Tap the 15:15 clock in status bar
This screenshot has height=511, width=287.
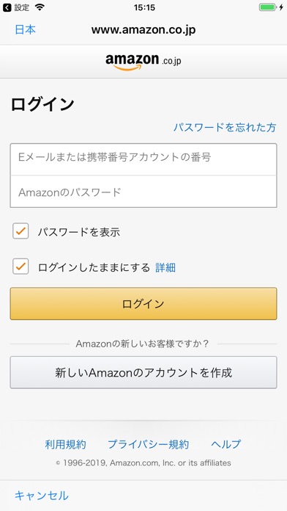coord(144,7)
